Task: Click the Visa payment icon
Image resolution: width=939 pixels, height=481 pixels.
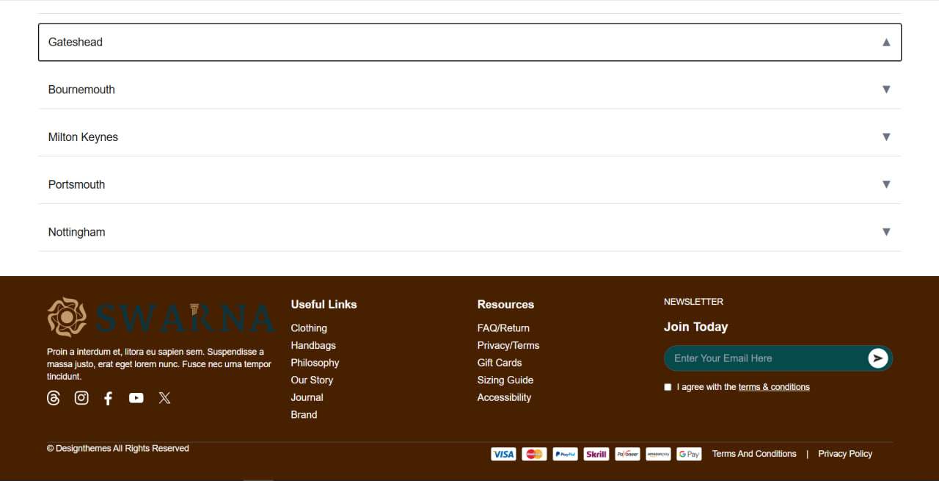Action: tap(503, 454)
